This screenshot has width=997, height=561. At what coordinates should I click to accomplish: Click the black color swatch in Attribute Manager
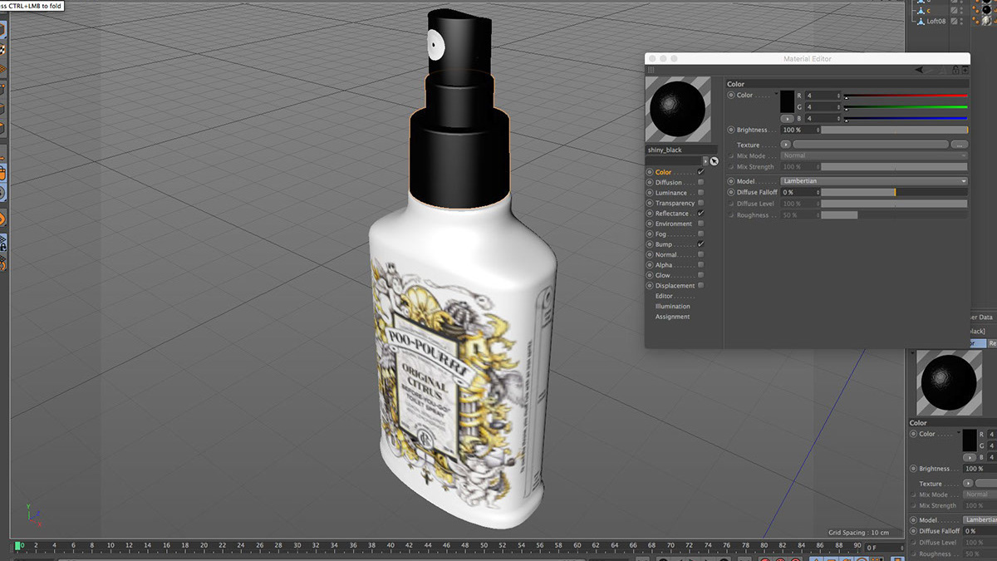pyautogui.click(x=969, y=440)
